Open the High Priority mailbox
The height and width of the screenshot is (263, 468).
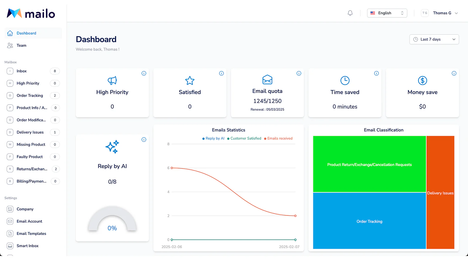(x=33, y=83)
